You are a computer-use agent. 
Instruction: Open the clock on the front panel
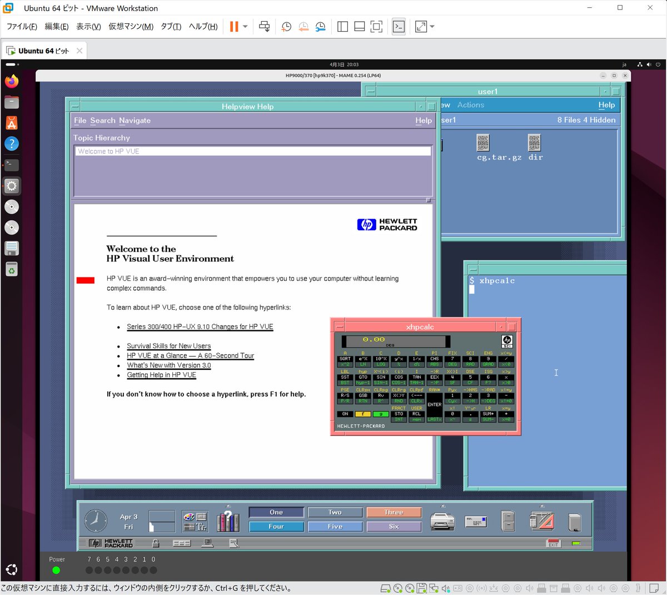[96, 521]
